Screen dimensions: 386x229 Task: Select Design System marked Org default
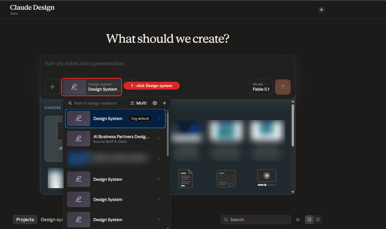pos(115,118)
